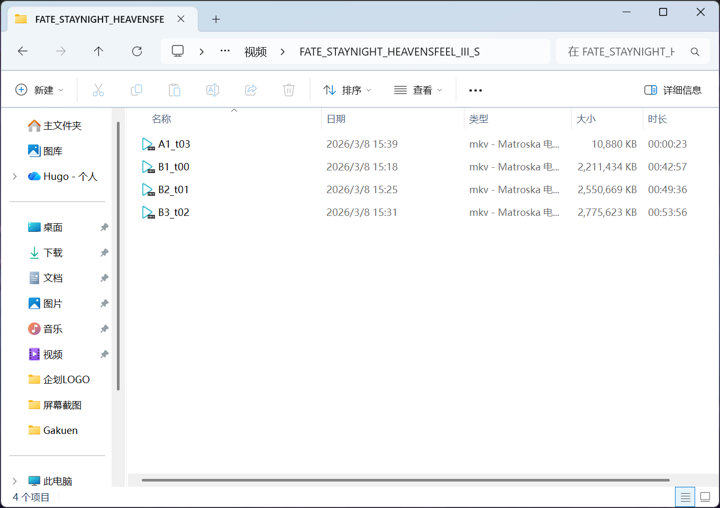Open the three-dot See more menu
This screenshot has height=508, width=720.
tap(476, 90)
